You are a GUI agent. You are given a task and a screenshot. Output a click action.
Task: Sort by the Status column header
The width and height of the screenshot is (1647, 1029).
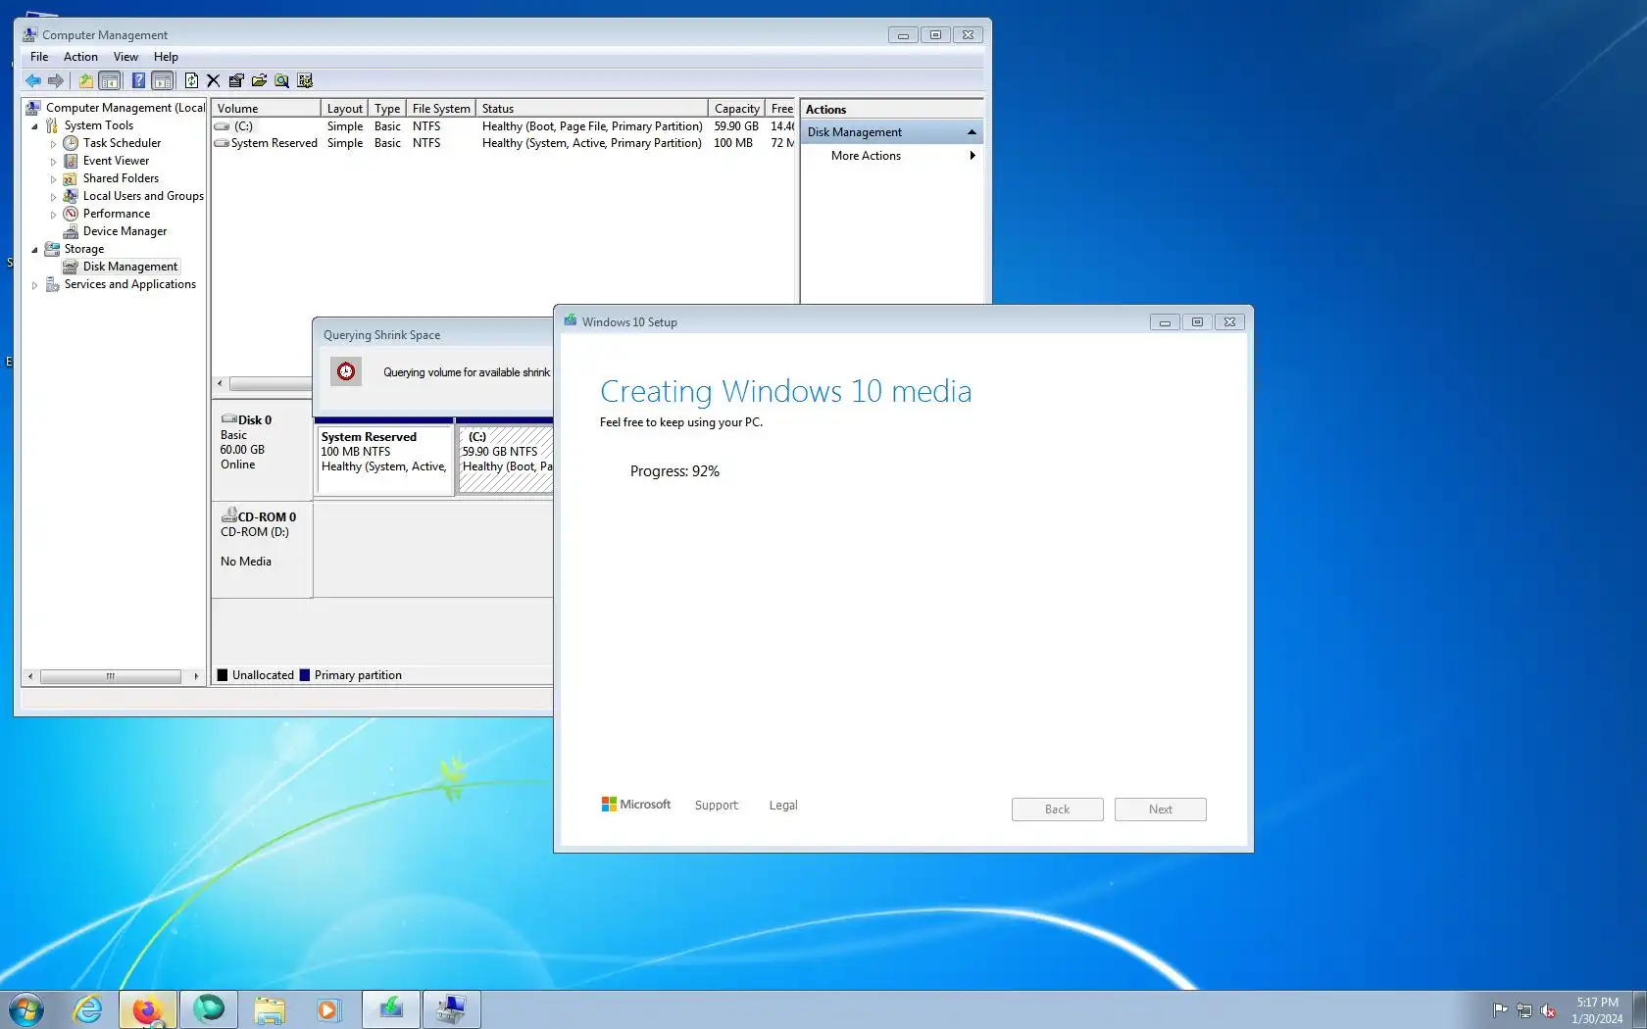(x=592, y=109)
